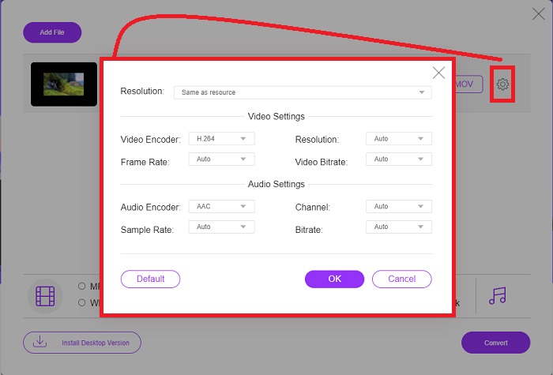Viewport: 553px width, 375px height.
Task: Open settings with the gear icon
Action: coord(502,84)
